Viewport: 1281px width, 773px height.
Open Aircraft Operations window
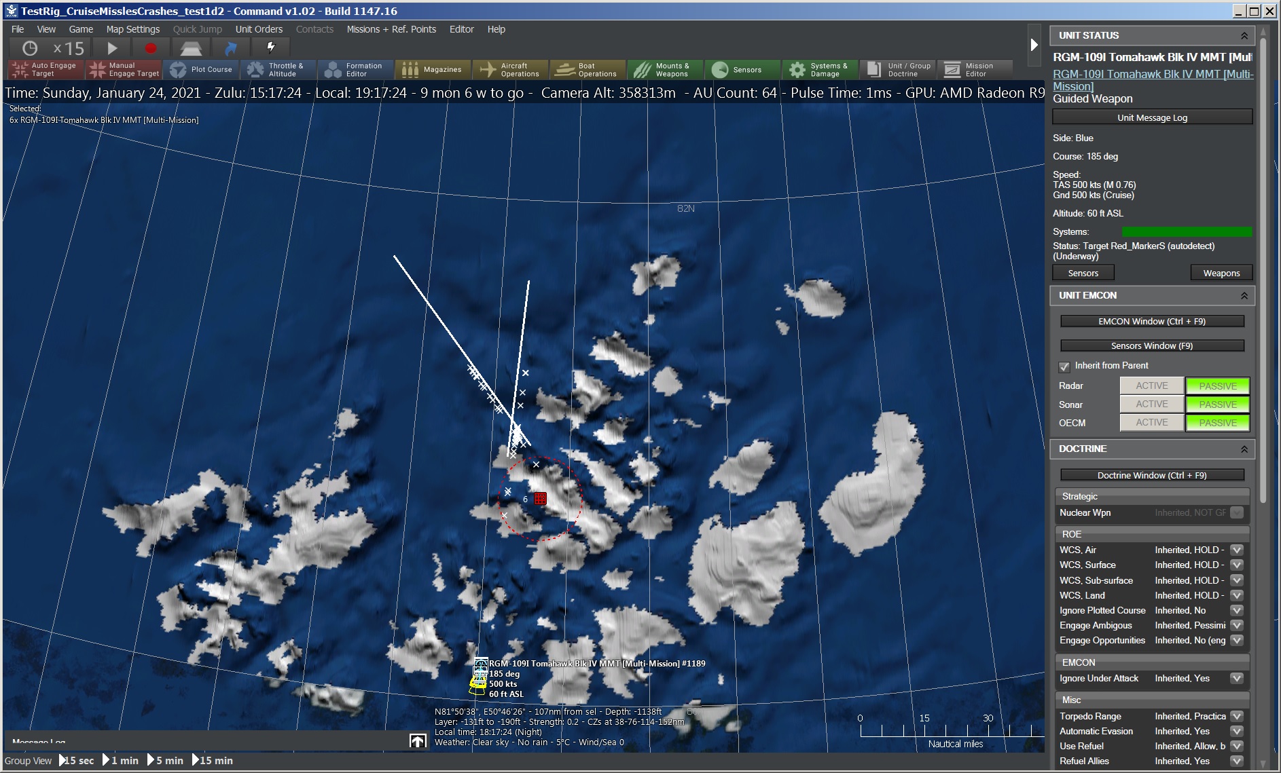click(509, 69)
